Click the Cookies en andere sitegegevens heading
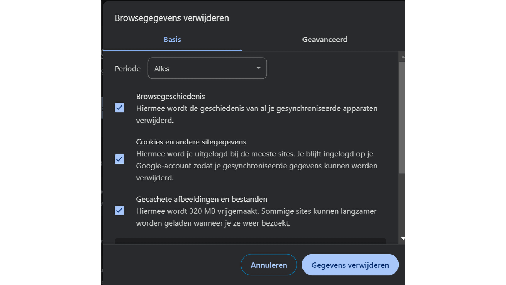The image size is (506, 285). click(x=191, y=142)
